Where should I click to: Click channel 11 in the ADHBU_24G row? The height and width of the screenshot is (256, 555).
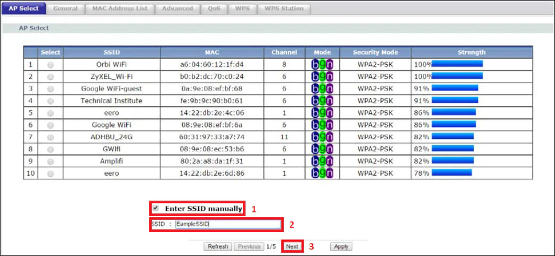coord(284,137)
